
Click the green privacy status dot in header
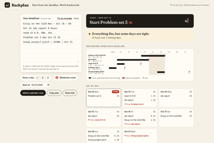tap(171, 5)
